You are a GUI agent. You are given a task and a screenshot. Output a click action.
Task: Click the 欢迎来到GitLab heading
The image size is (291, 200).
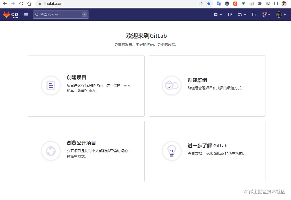(146, 36)
